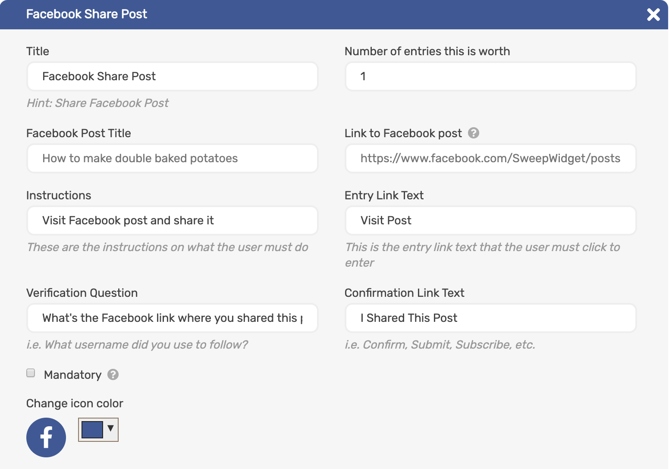Close the Facebook Share Post dialog
The image size is (669, 469).
[653, 14]
